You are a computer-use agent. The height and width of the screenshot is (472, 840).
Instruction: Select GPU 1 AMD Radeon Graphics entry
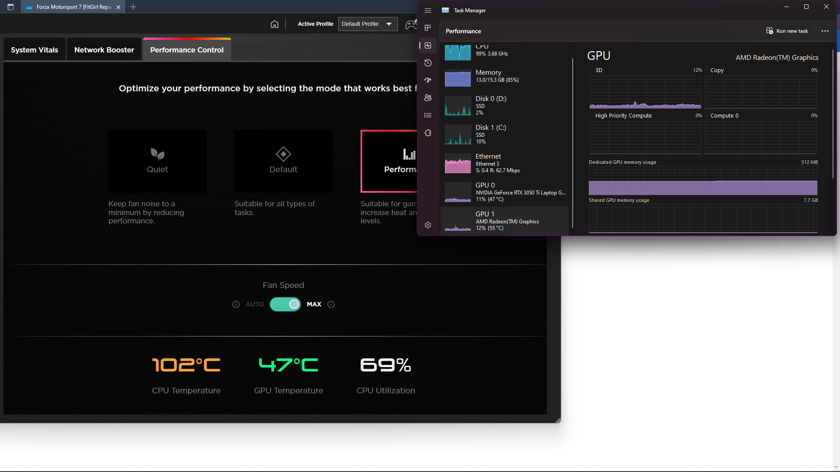coord(504,220)
